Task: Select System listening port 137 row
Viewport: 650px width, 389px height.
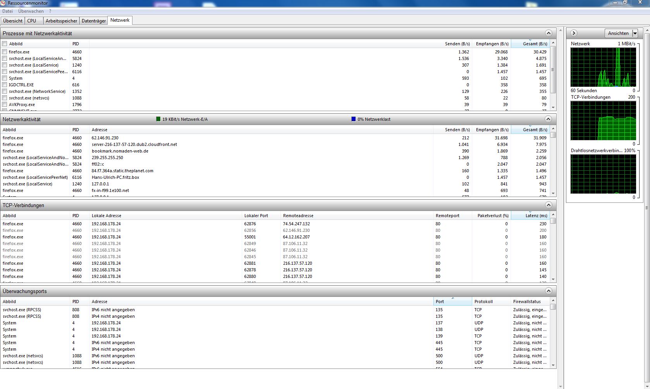Action: tap(275, 323)
